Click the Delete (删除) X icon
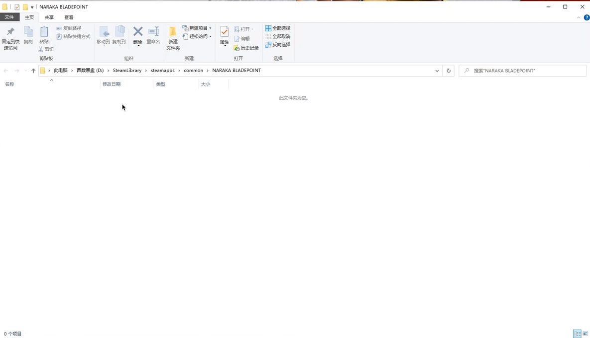 tap(138, 35)
